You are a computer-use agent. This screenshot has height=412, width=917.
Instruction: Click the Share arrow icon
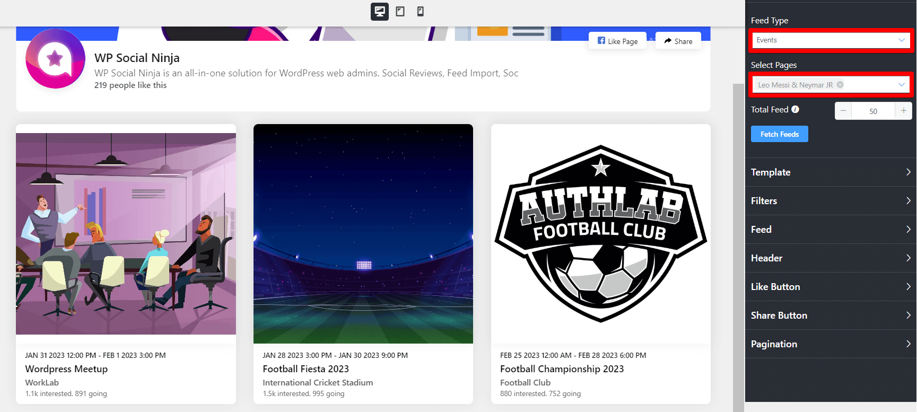[667, 41]
